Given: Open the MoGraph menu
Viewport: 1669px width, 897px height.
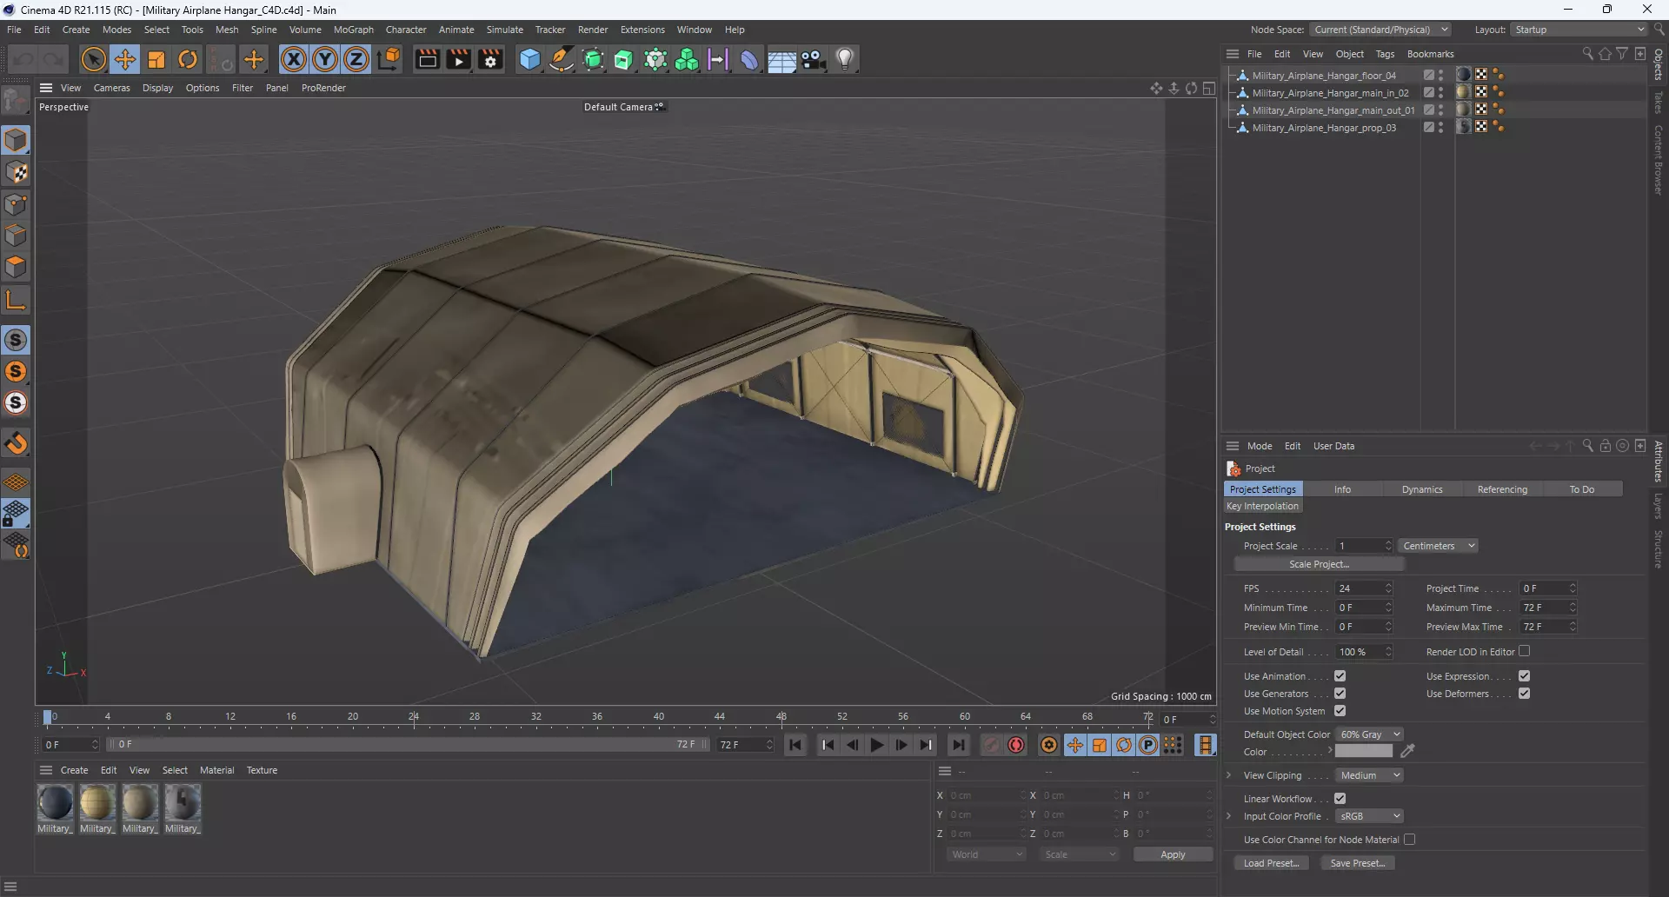Looking at the screenshot, I should click(x=354, y=30).
